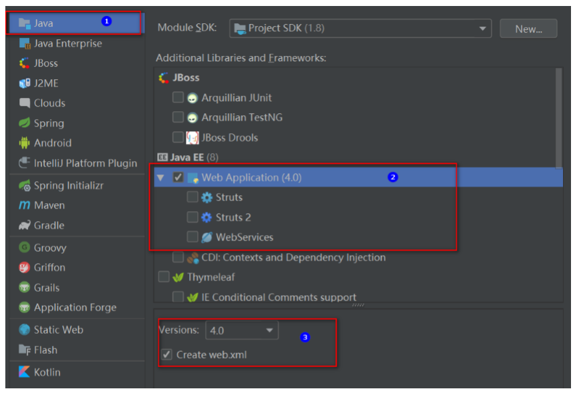Click CDI coffee beans icon
Screen dimensions: 577x395
click(x=193, y=257)
